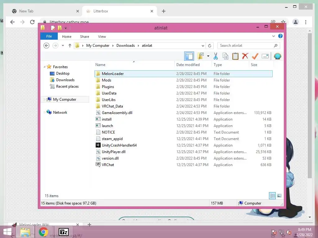Screen dimensions: 318x238
Task: Open the Chrome profile avatar
Action: click(296, 22)
